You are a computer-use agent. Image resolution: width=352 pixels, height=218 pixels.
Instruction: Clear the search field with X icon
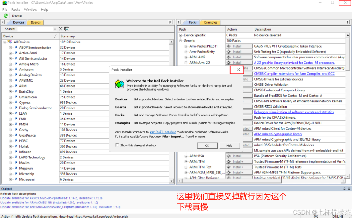tap(61, 29)
